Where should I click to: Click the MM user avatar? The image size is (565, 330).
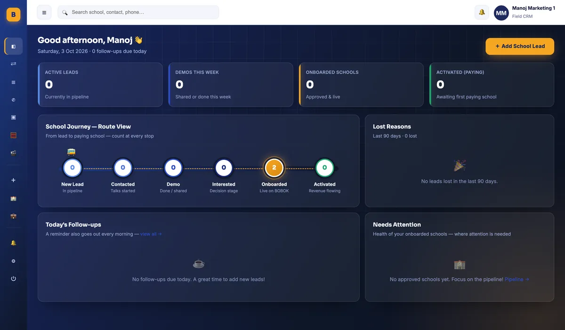(x=501, y=13)
